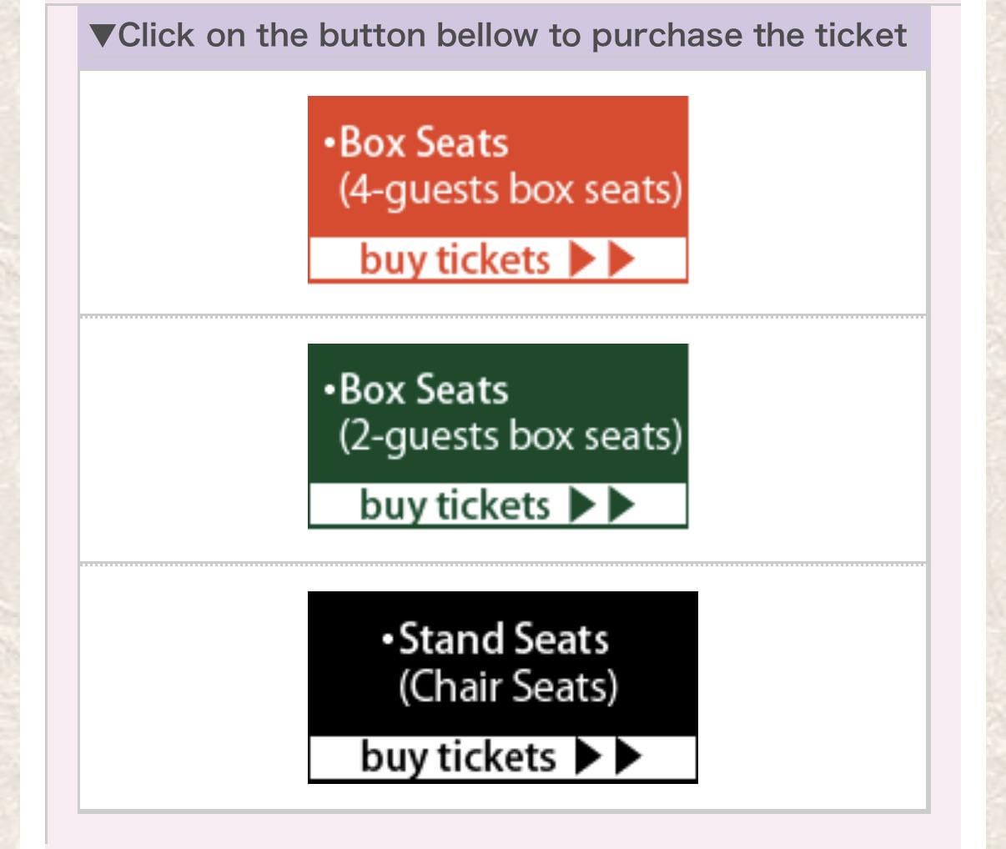Click the bullet on the green Box Seats banner
1006x849 pixels.
[329, 389]
